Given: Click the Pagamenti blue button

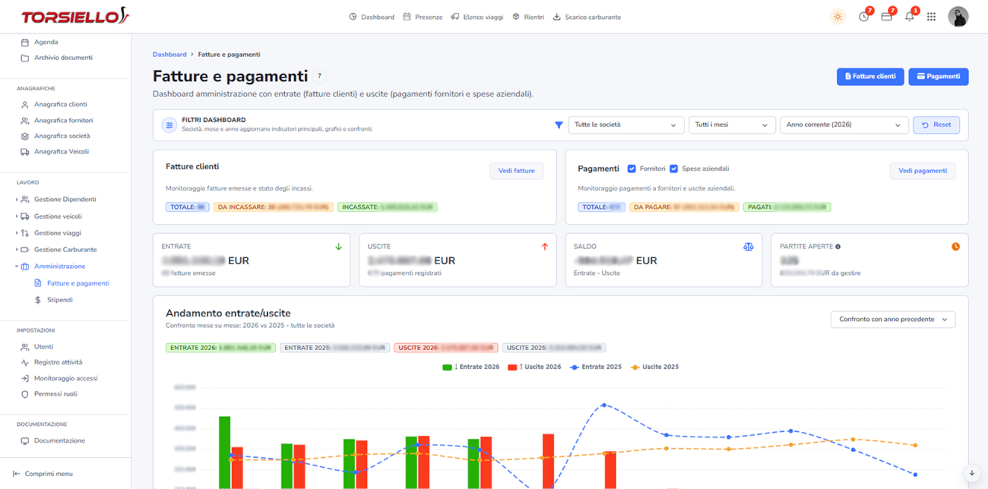Looking at the screenshot, I should (938, 76).
